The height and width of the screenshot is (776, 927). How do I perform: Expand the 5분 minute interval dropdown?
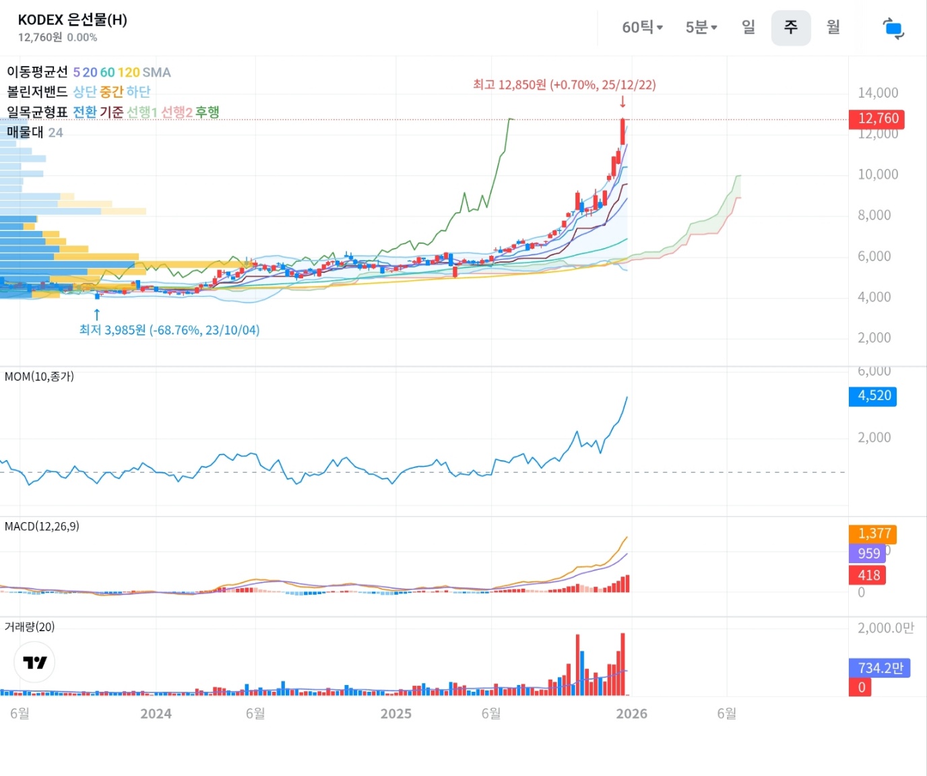pos(701,28)
